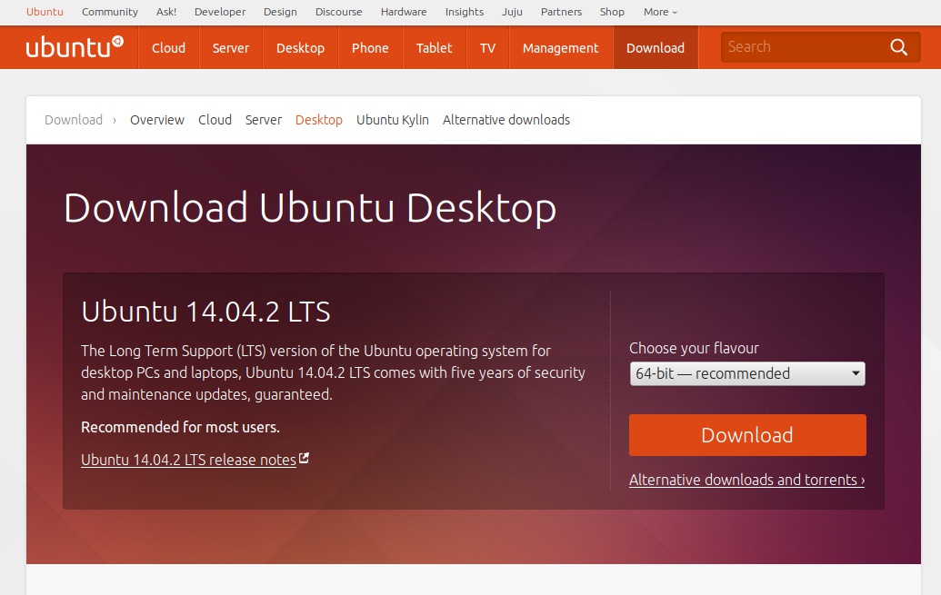Expand the More menu in top bar
The width and height of the screenshot is (941, 595).
click(x=660, y=12)
